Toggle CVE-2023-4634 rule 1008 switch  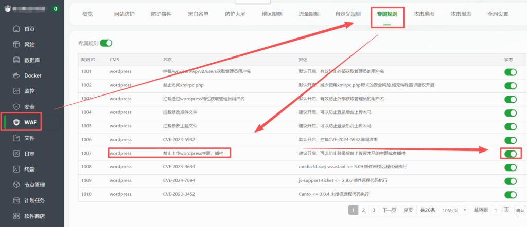tap(511, 167)
